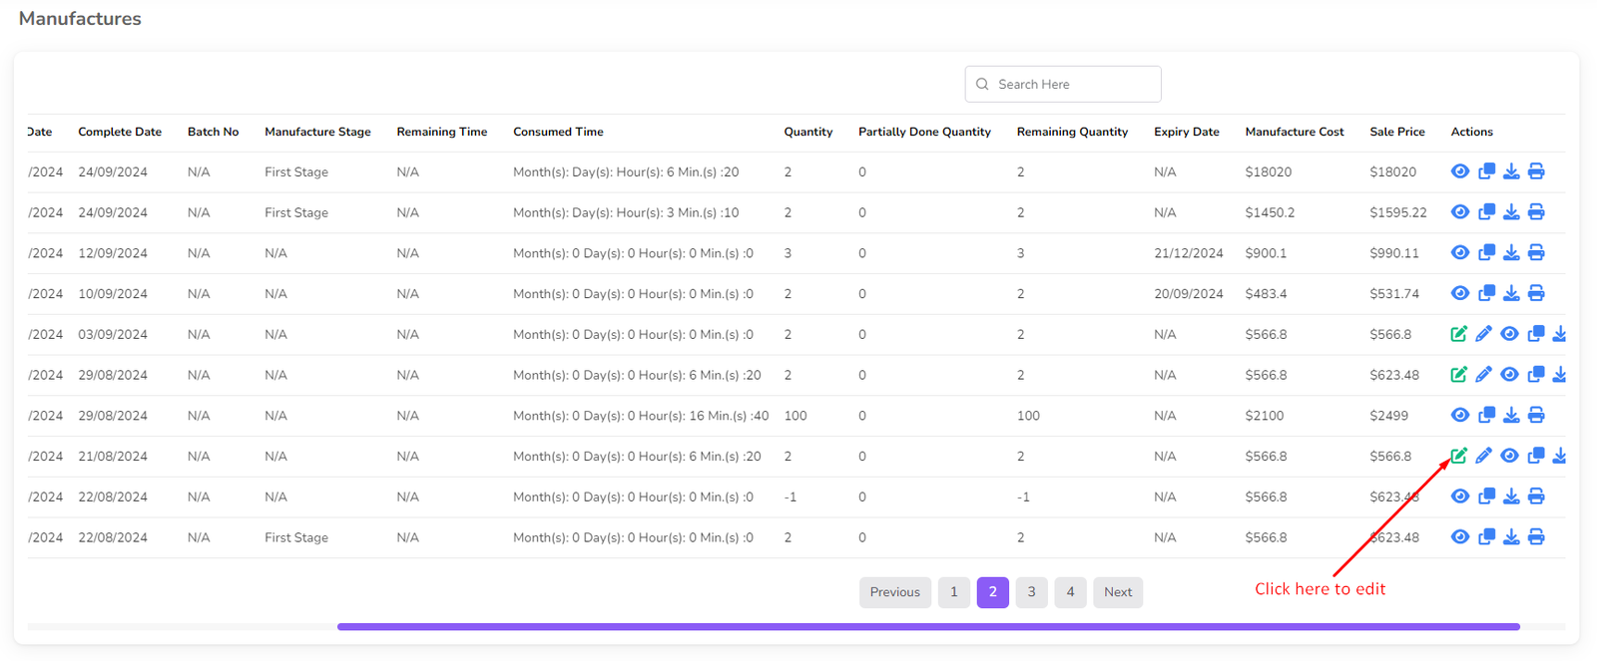The width and height of the screenshot is (1597, 661).
Task: Click the purple horizontal scrollbar
Action: coord(928,627)
